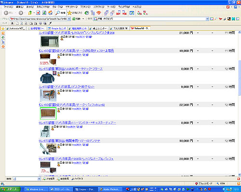Click the green chair thumbnail image

(45, 132)
